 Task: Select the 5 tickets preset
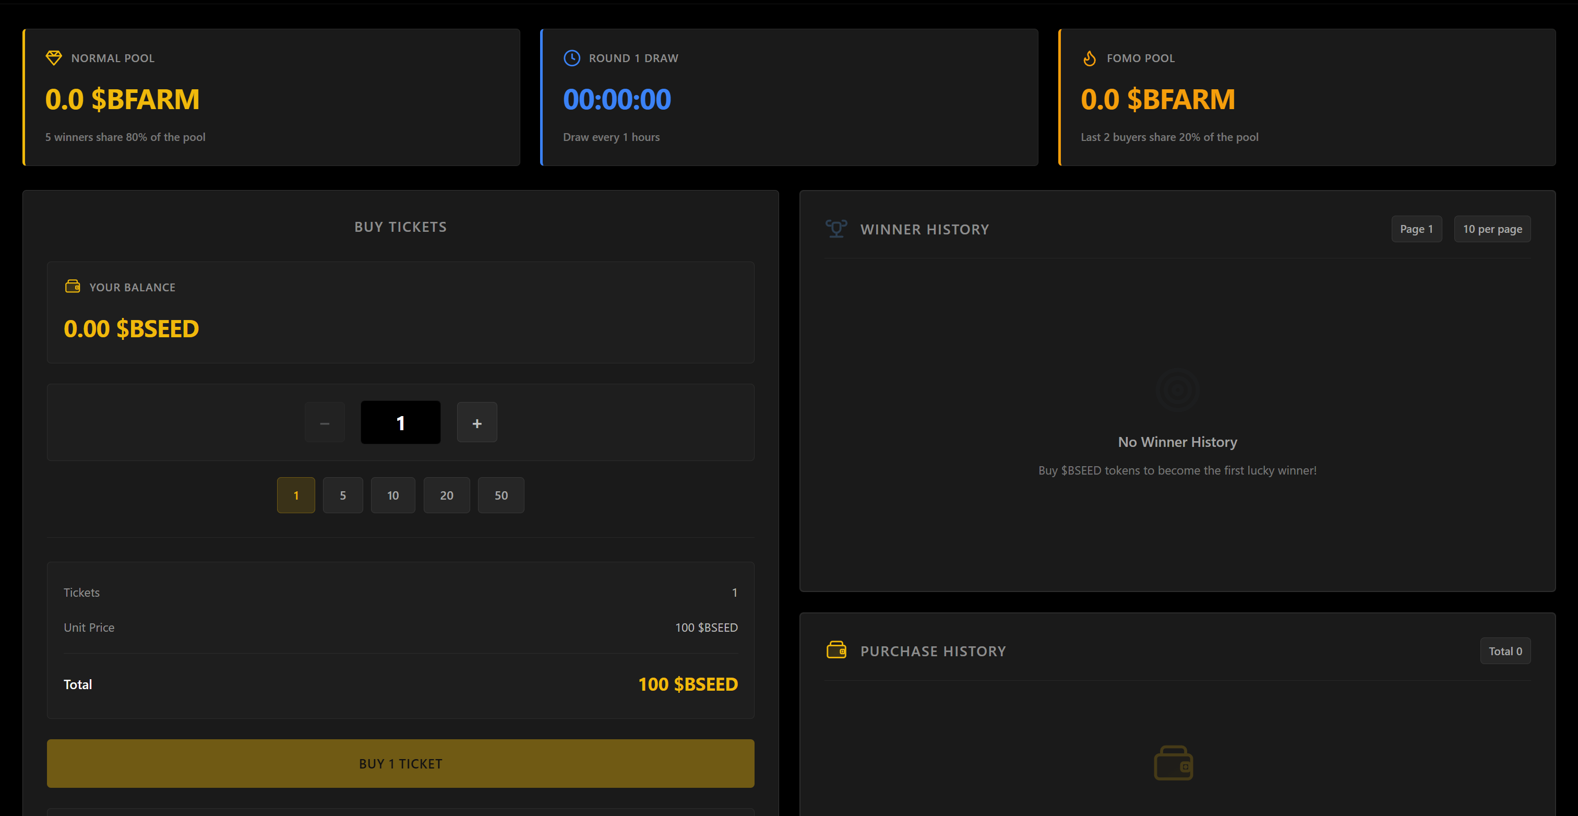[342, 495]
